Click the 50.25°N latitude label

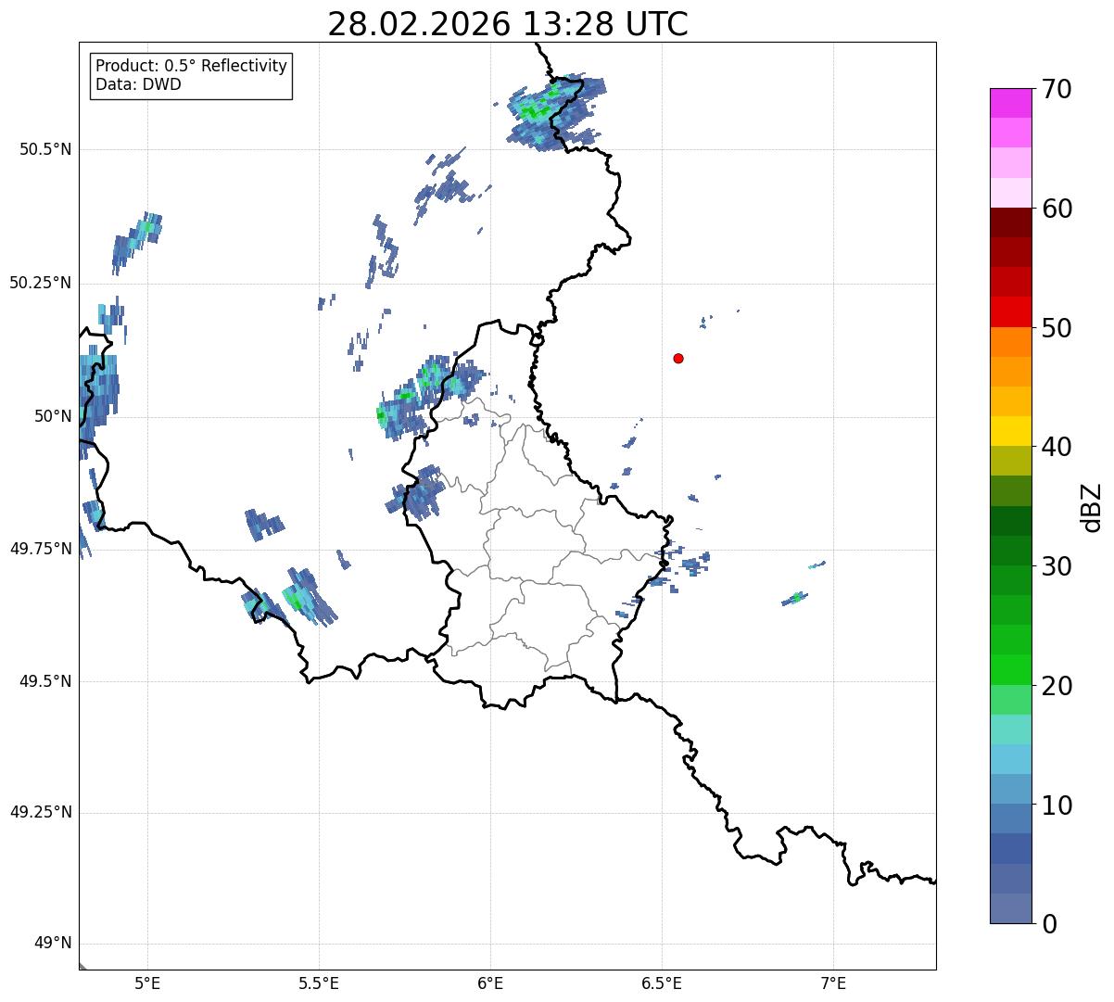[40, 283]
